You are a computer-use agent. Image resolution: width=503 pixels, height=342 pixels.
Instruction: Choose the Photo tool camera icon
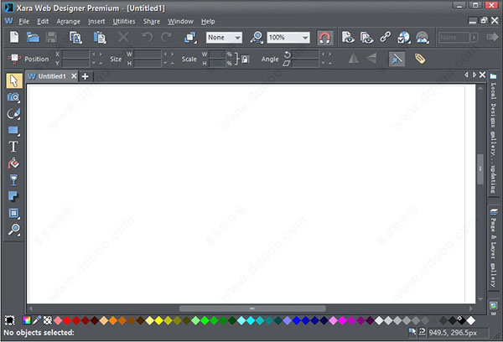(x=13, y=97)
